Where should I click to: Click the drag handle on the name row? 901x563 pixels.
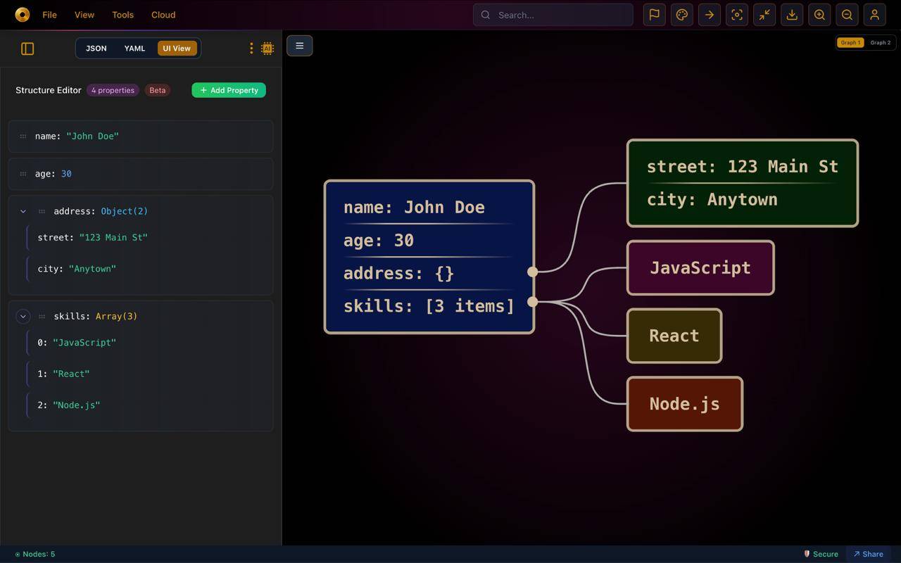click(23, 137)
